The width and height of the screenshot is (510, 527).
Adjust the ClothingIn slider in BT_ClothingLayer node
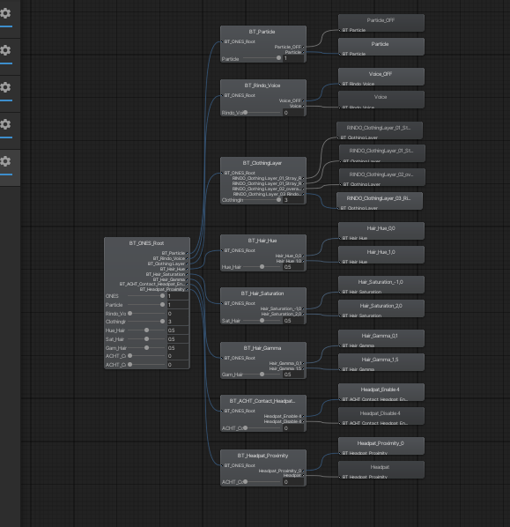[262, 200]
